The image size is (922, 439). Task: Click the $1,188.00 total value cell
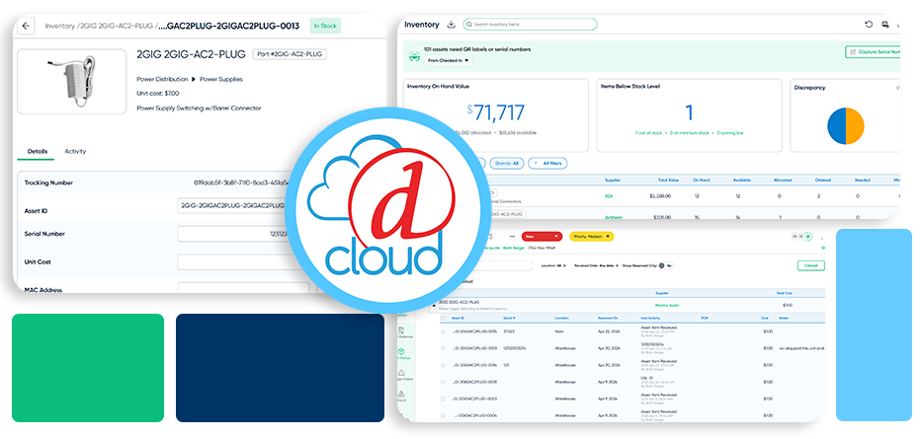(661, 196)
